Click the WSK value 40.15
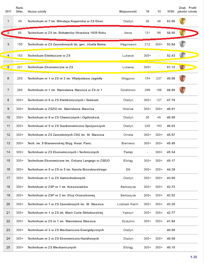This screenshot has width=204, height=263. point(171,247)
